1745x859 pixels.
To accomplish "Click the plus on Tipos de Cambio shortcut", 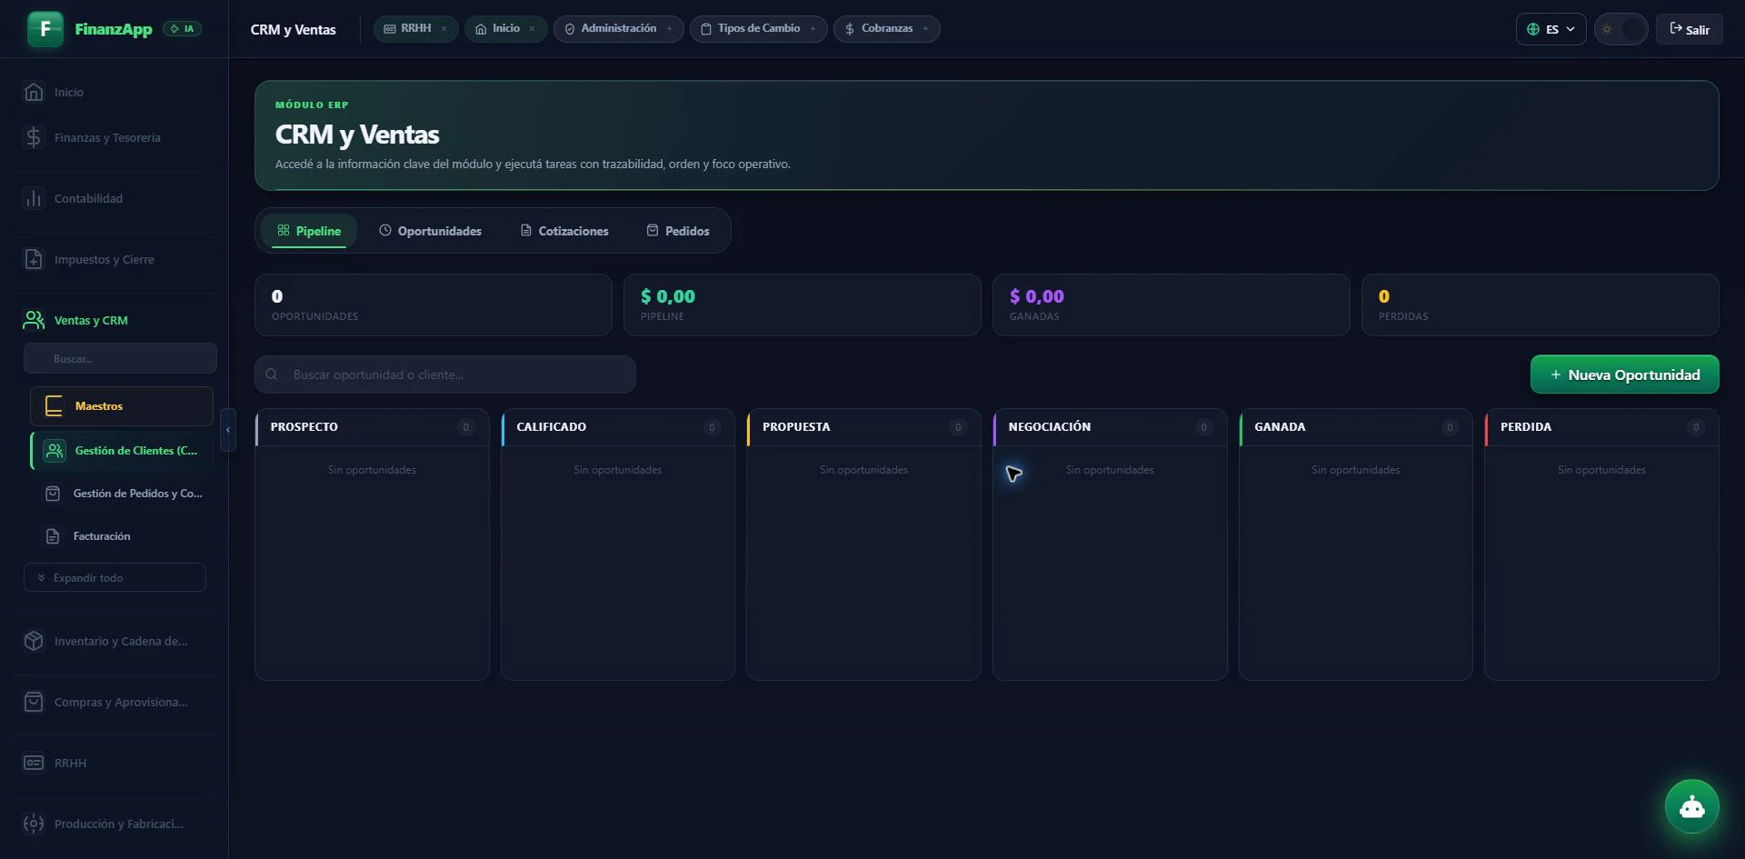I will tap(813, 29).
